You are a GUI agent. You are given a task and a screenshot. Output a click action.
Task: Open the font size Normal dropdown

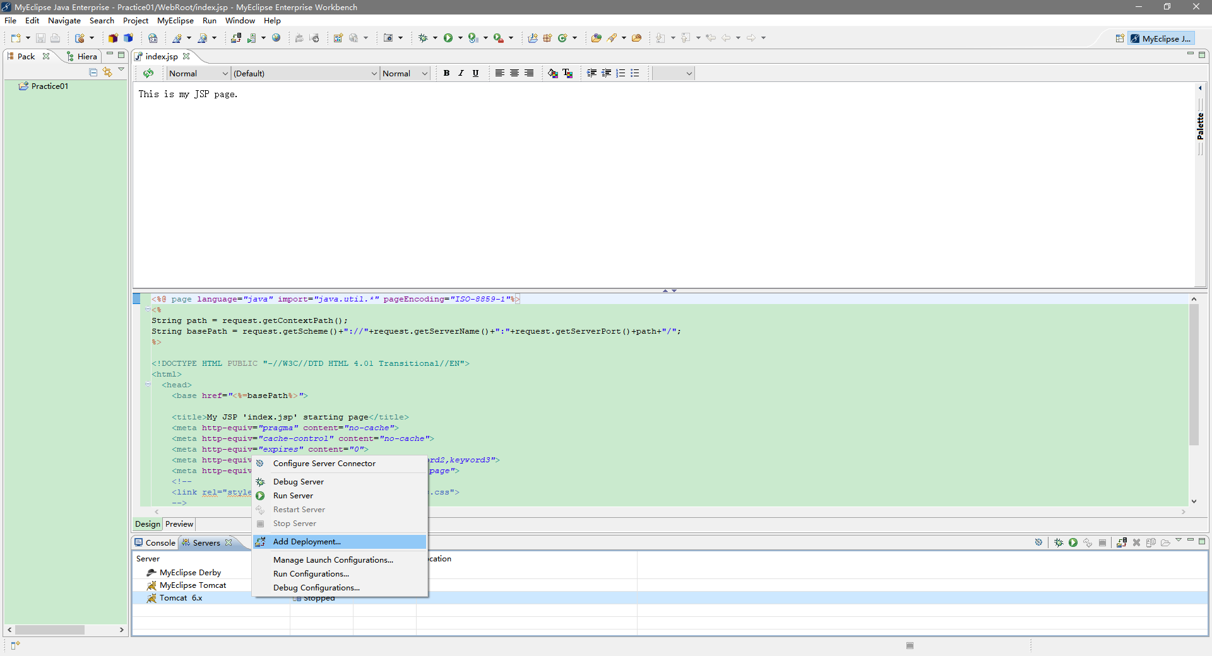click(x=405, y=73)
